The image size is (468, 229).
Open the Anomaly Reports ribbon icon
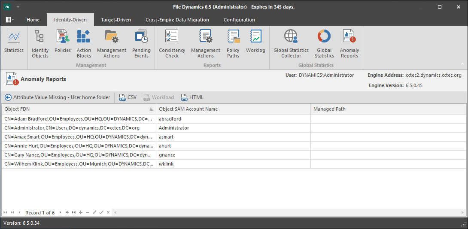tap(349, 44)
